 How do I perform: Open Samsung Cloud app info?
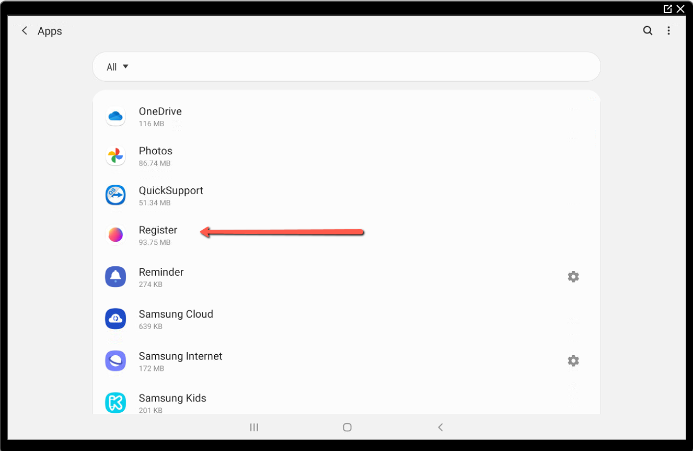coord(346,319)
